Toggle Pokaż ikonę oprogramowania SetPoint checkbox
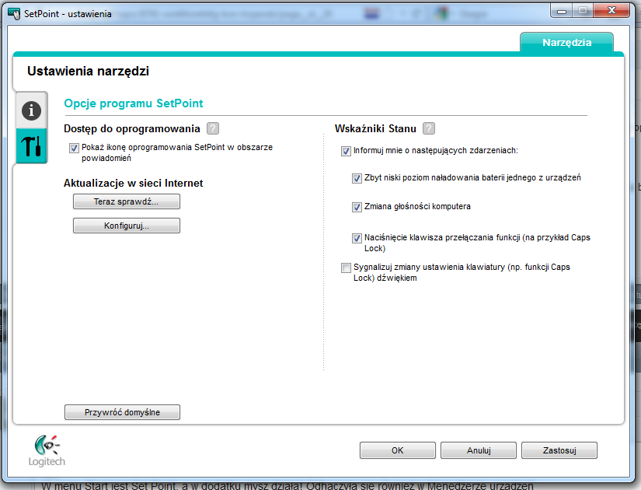The image size is (641, 490). click(74, 148)
